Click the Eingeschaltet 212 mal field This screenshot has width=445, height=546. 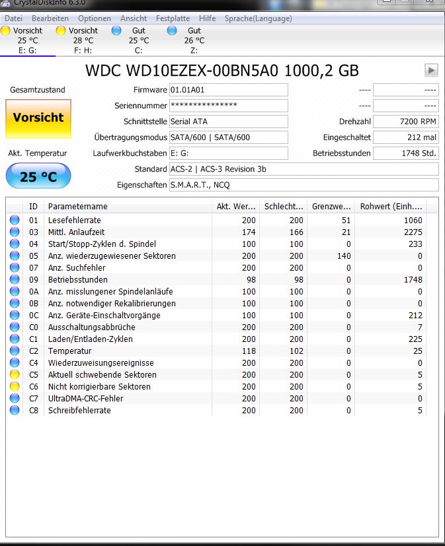pos(406,137)
